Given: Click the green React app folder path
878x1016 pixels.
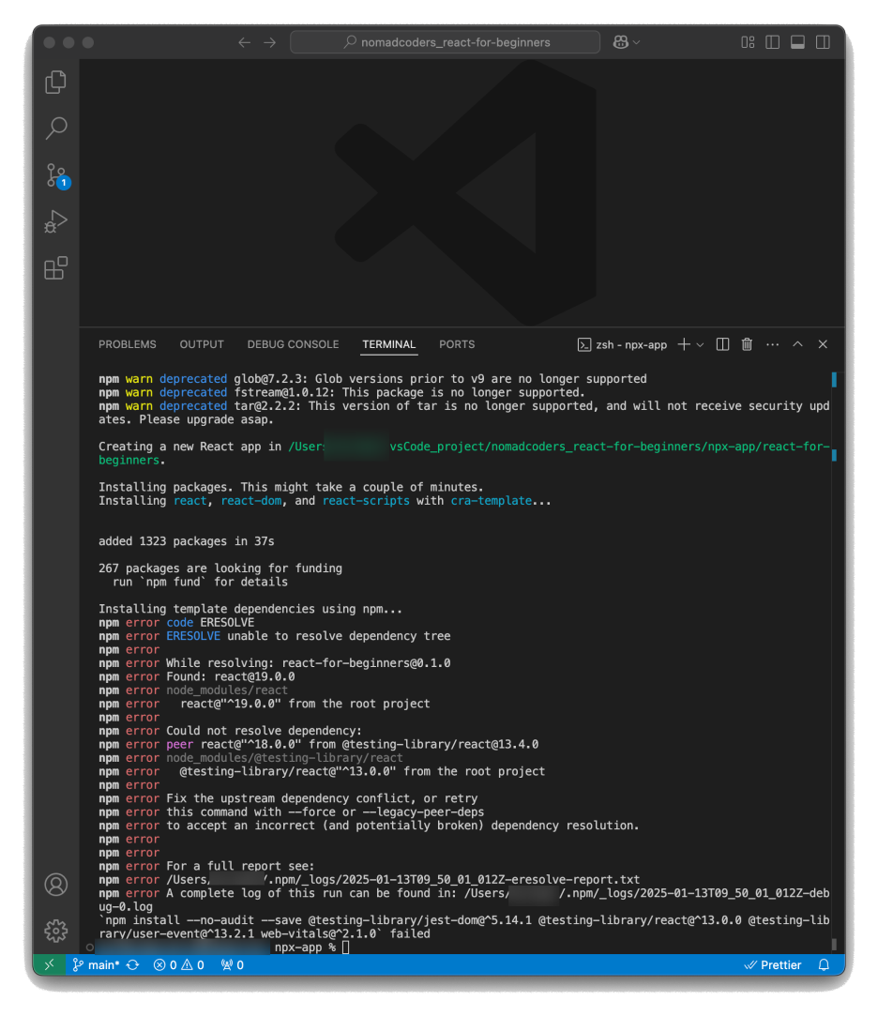Looking at the screenshot, I should (464, 453).
